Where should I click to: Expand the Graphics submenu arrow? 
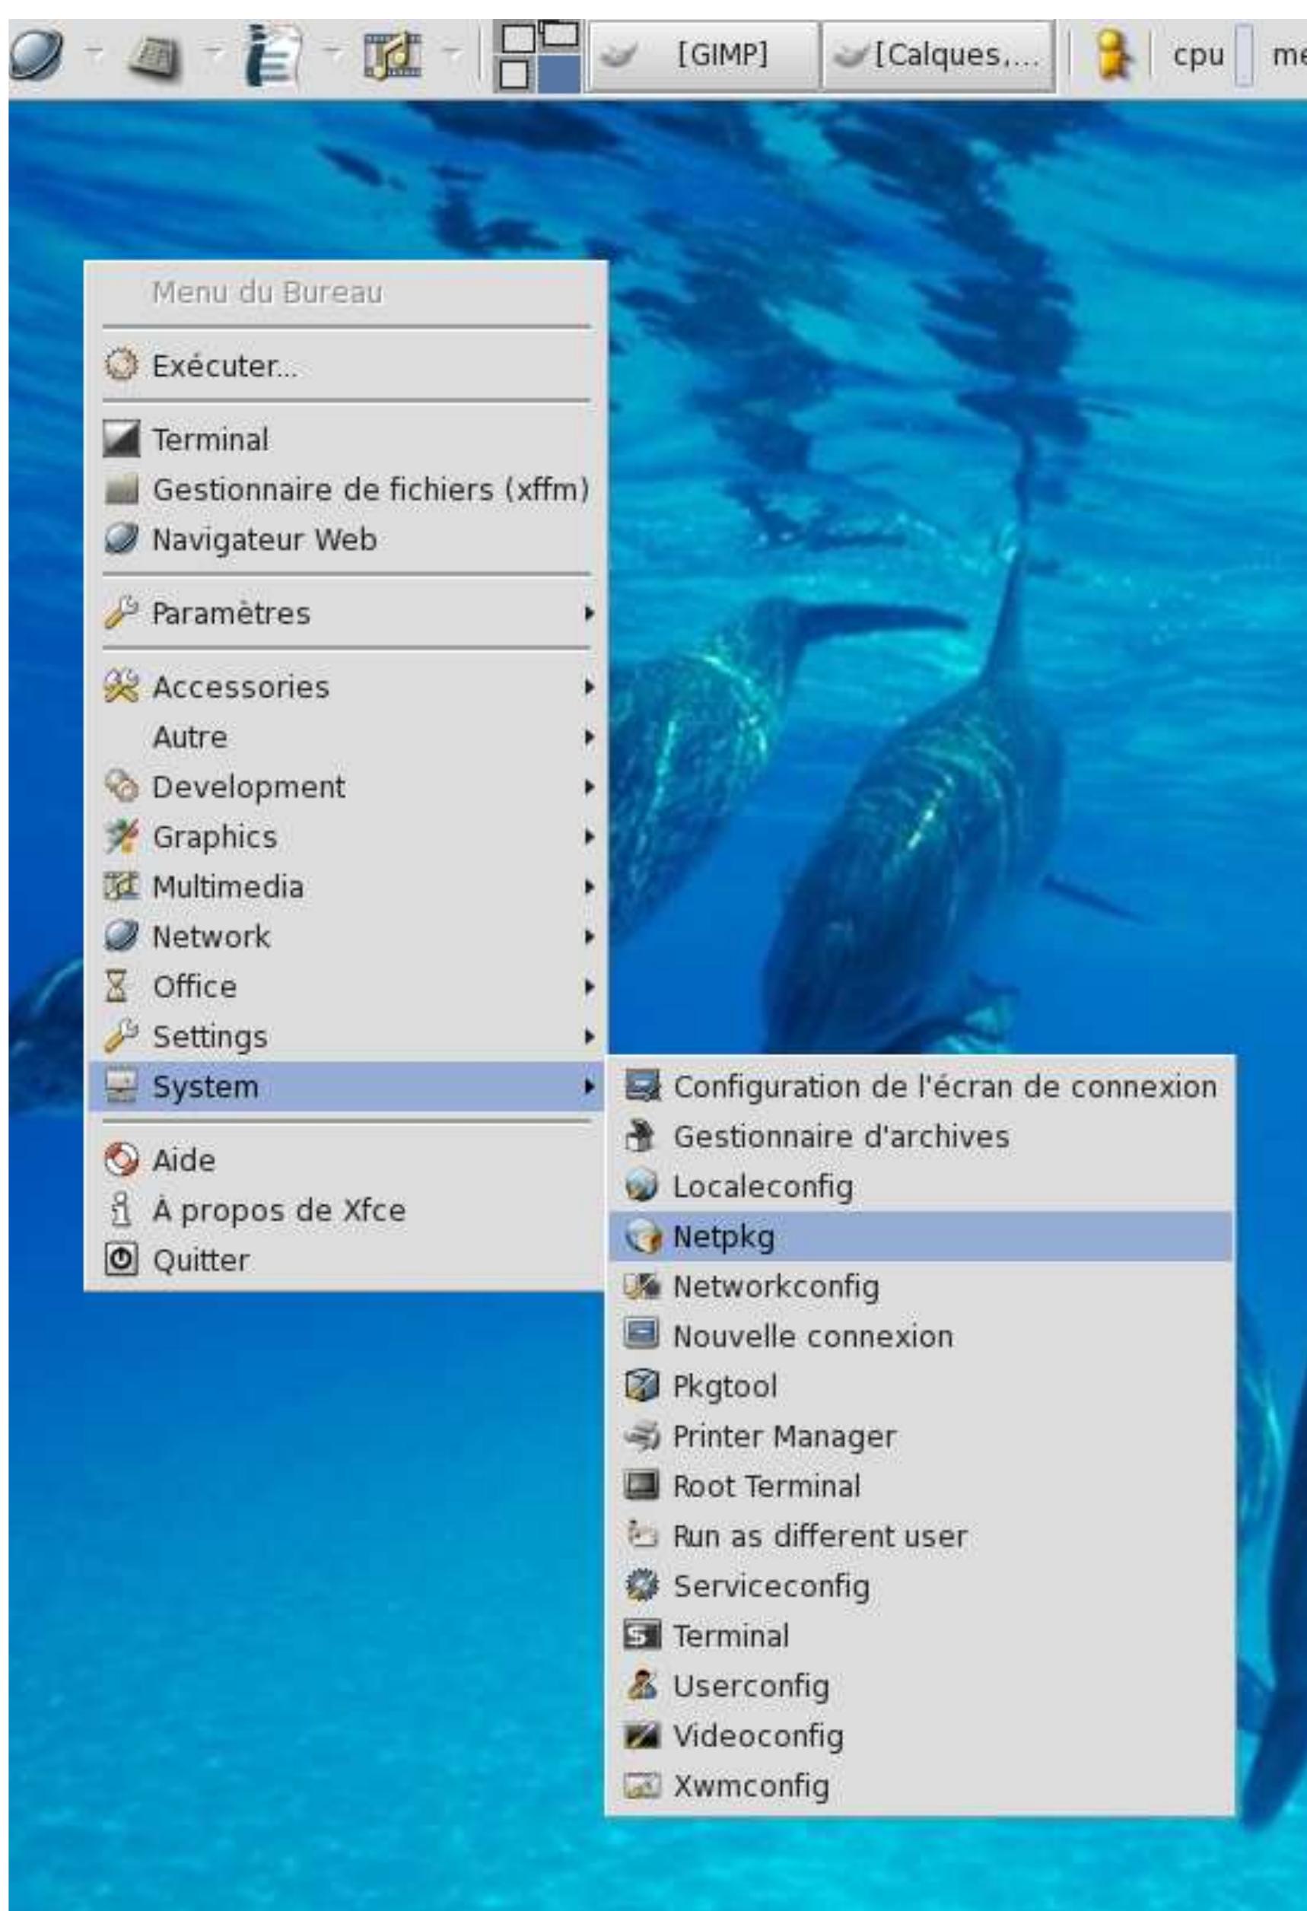pos(587,837)
